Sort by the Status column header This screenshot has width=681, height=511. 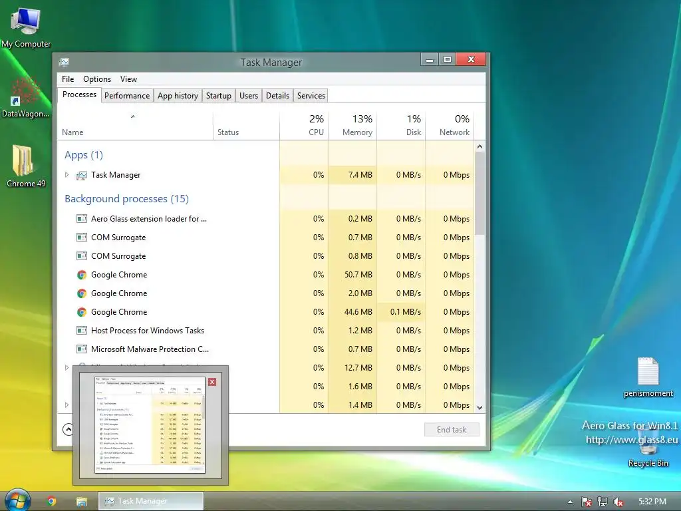(246, 126)
